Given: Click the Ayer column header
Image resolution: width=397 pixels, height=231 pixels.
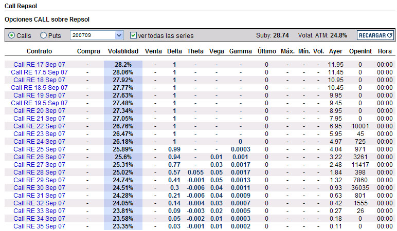Looking at the screenshot, I should click(x=336, y=51).
